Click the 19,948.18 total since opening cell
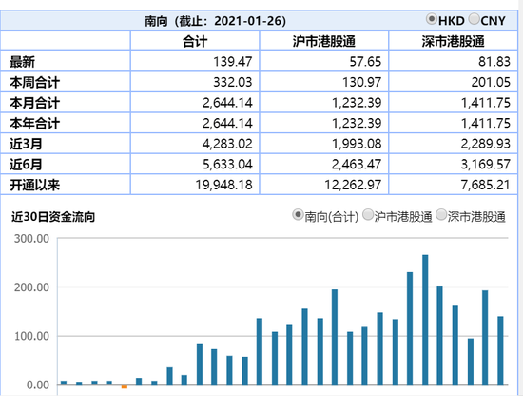Viewport: 523px width, 396px height. [x=223, y=185]
